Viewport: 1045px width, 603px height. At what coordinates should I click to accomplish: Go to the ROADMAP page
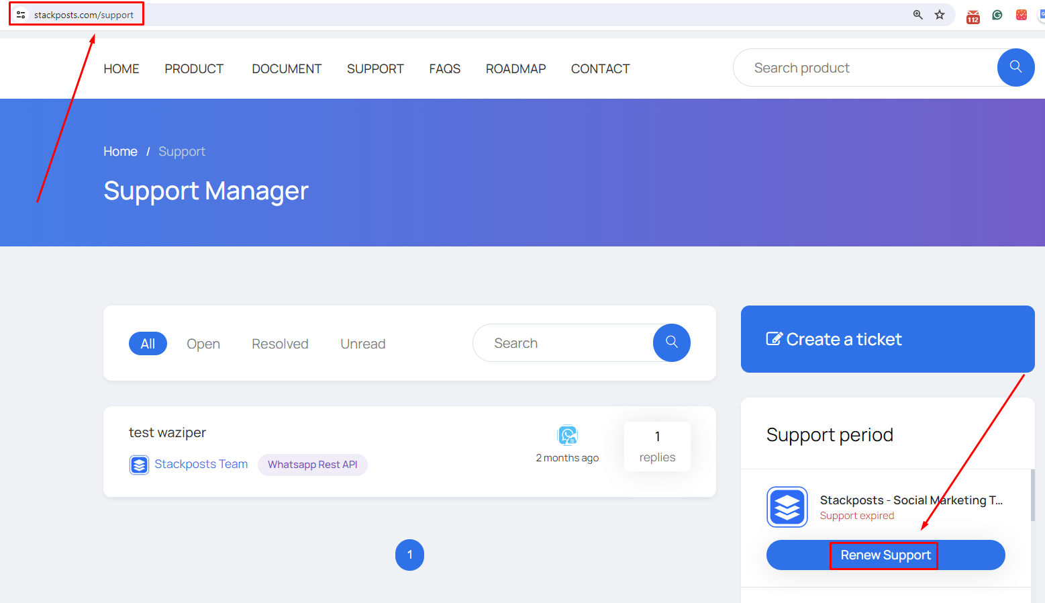(x=515, y=69)
